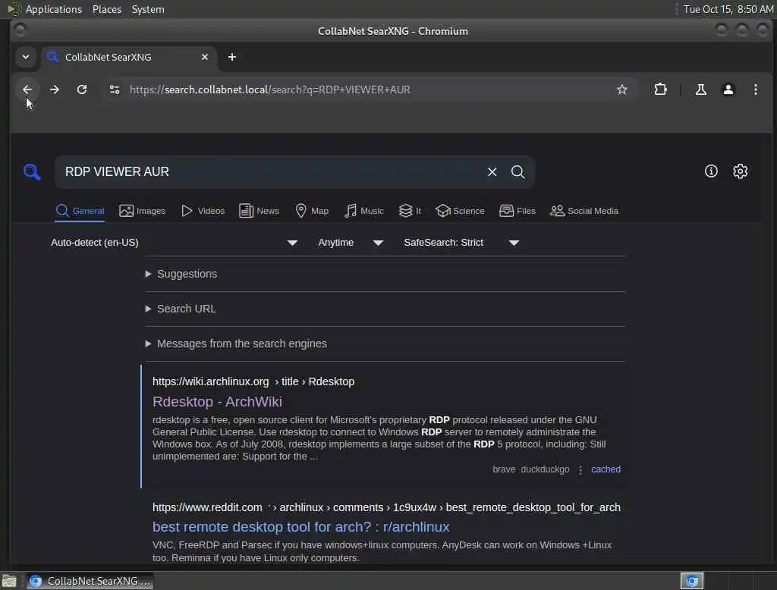Bookmark this page with the star icon

(x=622, y=89)
